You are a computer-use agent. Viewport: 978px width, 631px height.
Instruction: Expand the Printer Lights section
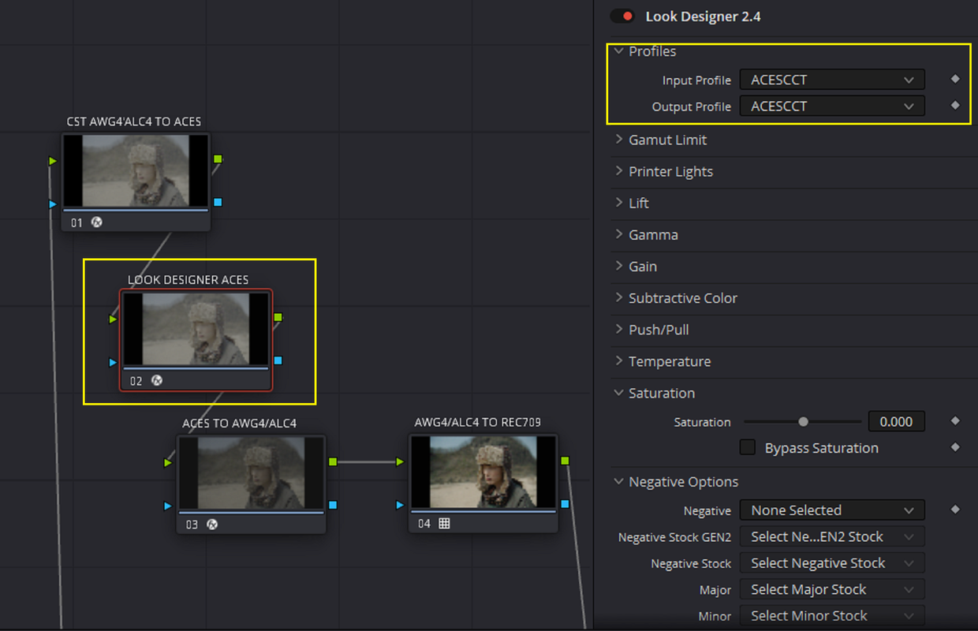pos(618,171)
